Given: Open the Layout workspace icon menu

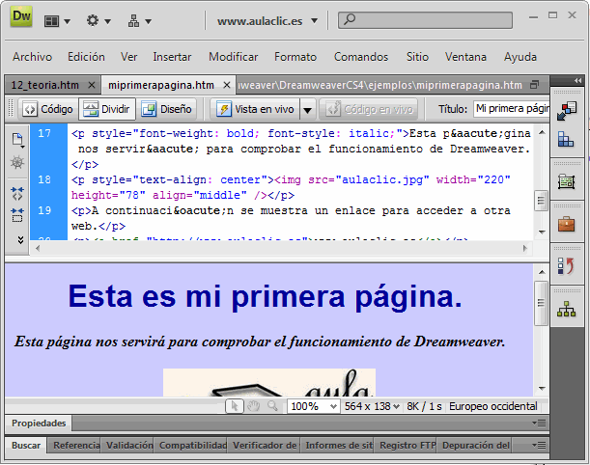Looking at the screenshot, I should click(x=57, y=21).
